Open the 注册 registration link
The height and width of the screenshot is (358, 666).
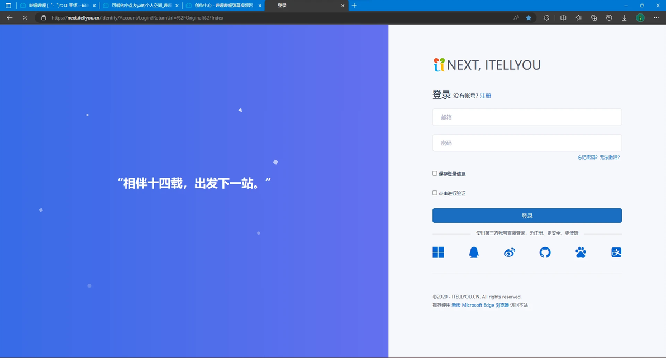click(486, 96)
